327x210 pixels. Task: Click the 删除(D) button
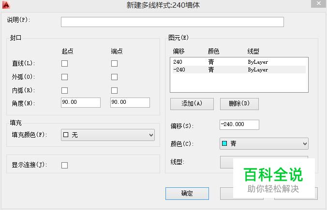pos(239,104)
